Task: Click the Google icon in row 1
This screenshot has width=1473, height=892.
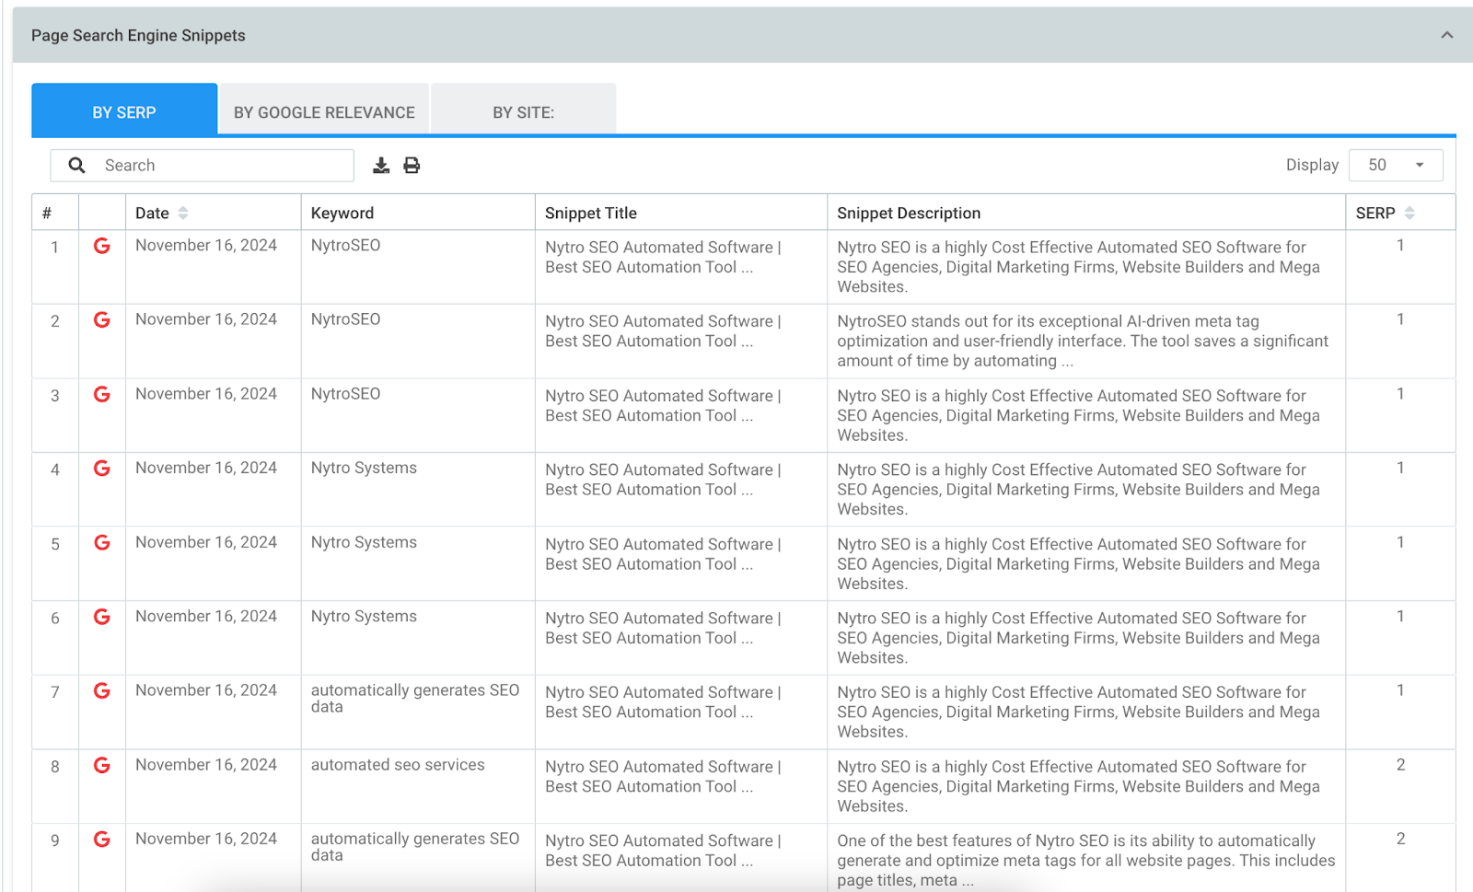Action: pos(102,246)
